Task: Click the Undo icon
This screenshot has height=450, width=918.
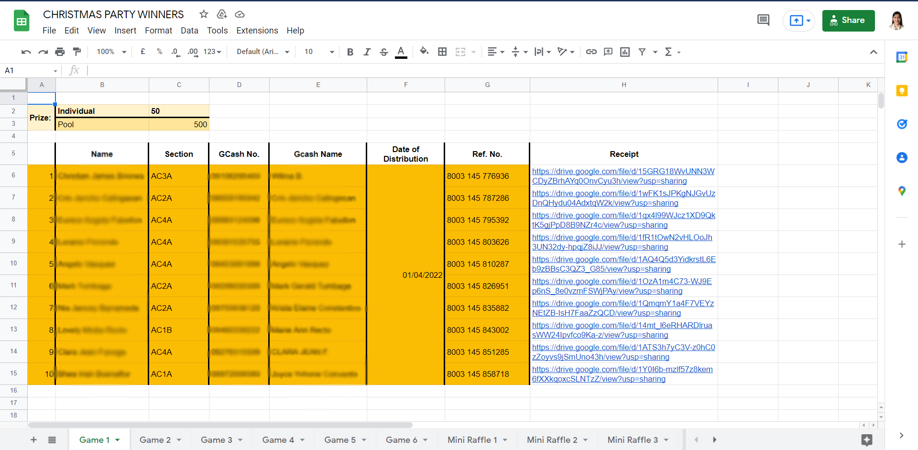Action: (26, 52)
